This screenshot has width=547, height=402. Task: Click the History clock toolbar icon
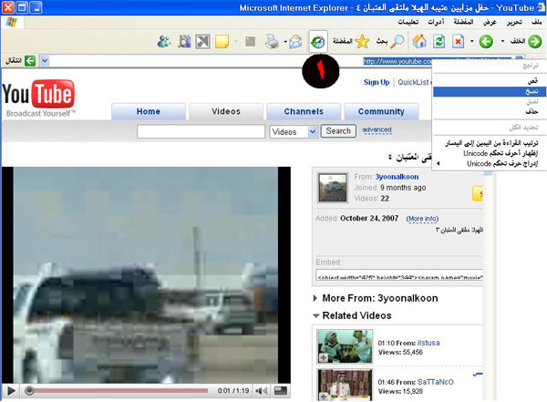click(x=318, y=42)
